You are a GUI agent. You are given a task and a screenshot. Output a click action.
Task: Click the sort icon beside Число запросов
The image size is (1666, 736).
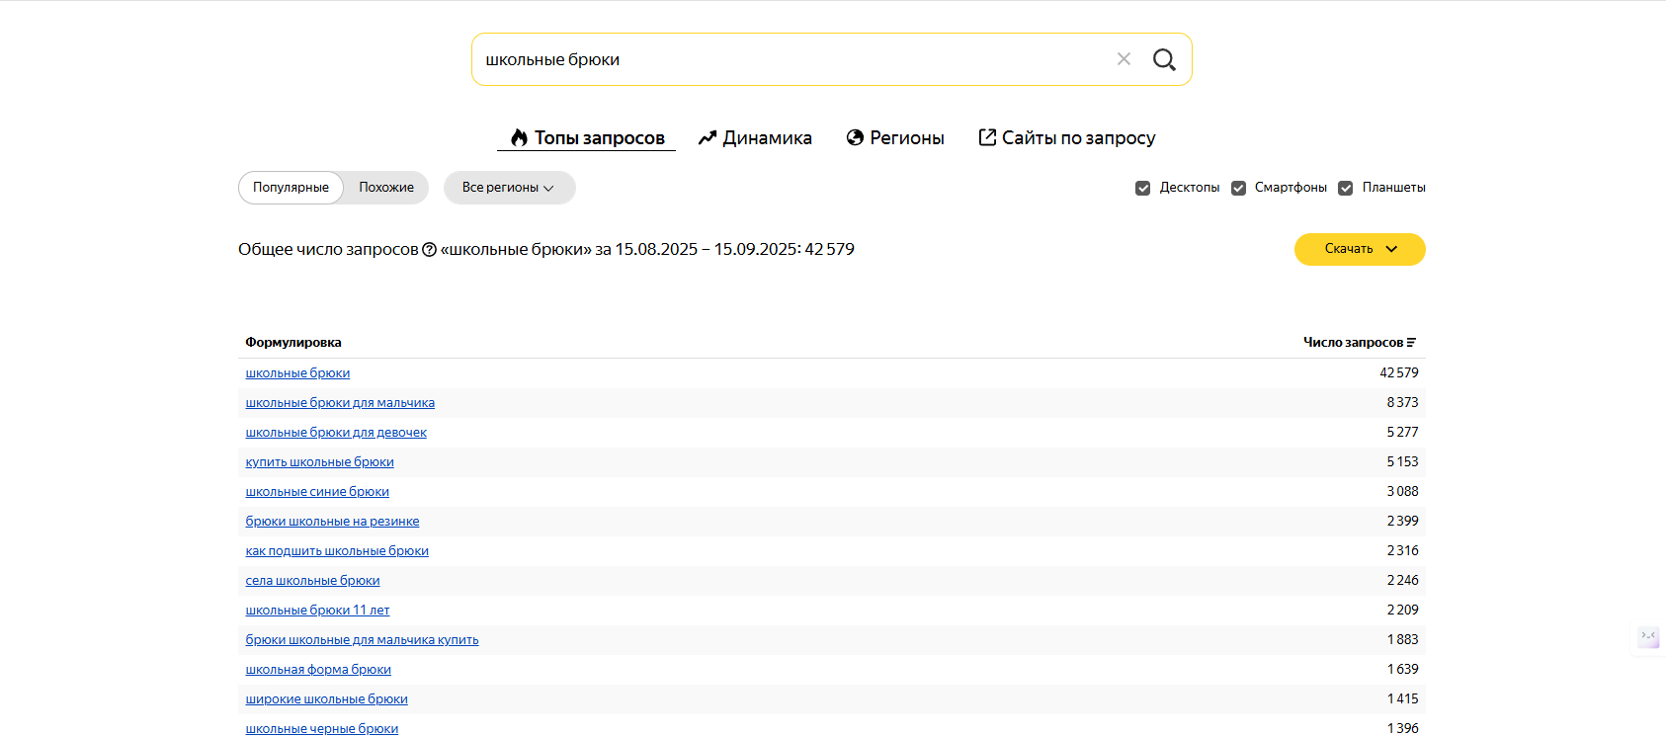pyautogui.click(x=1411, y=343)
